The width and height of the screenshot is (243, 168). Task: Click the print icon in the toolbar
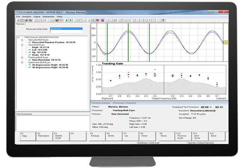click(26, 20)
